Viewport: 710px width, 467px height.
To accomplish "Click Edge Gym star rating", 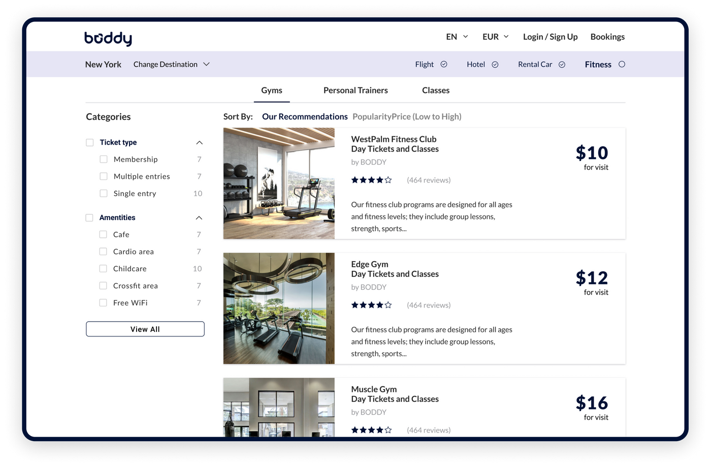I will click(372, 305).
